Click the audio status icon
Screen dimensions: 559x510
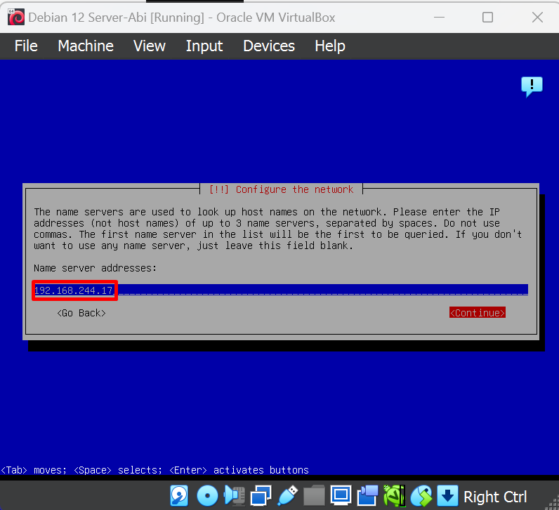point(235,496)
